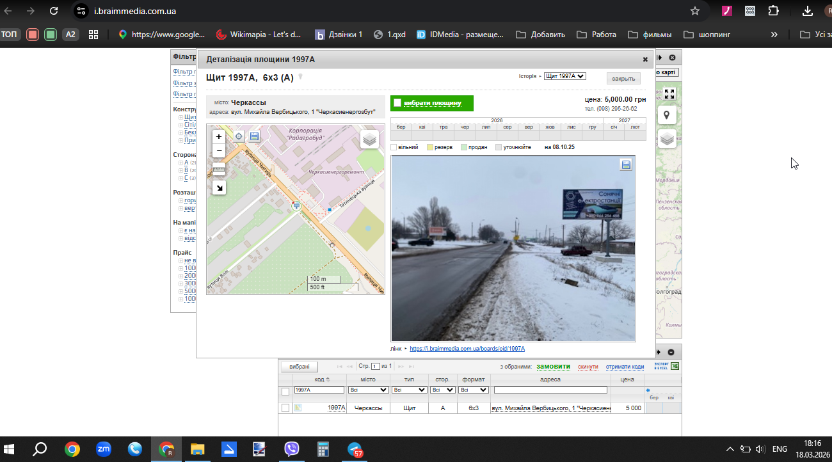Sort the table by the код column
This screenshot has width=832, height=462.
click(319, 379)
